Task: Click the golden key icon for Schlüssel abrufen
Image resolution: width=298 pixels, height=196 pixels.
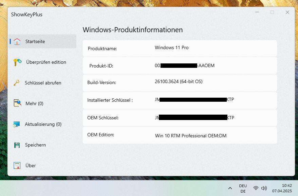Action: [x=17, y=83]
